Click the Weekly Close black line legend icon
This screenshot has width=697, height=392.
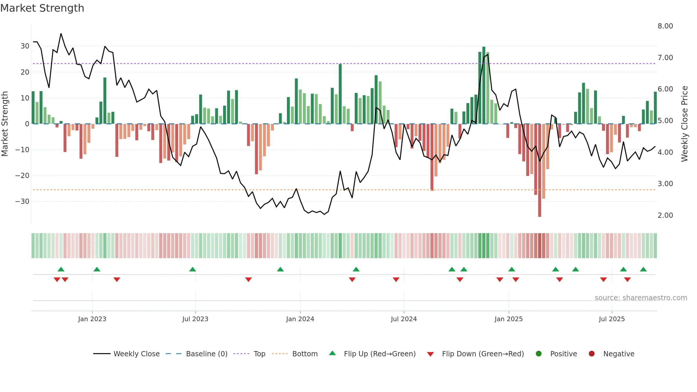point(102,354)
